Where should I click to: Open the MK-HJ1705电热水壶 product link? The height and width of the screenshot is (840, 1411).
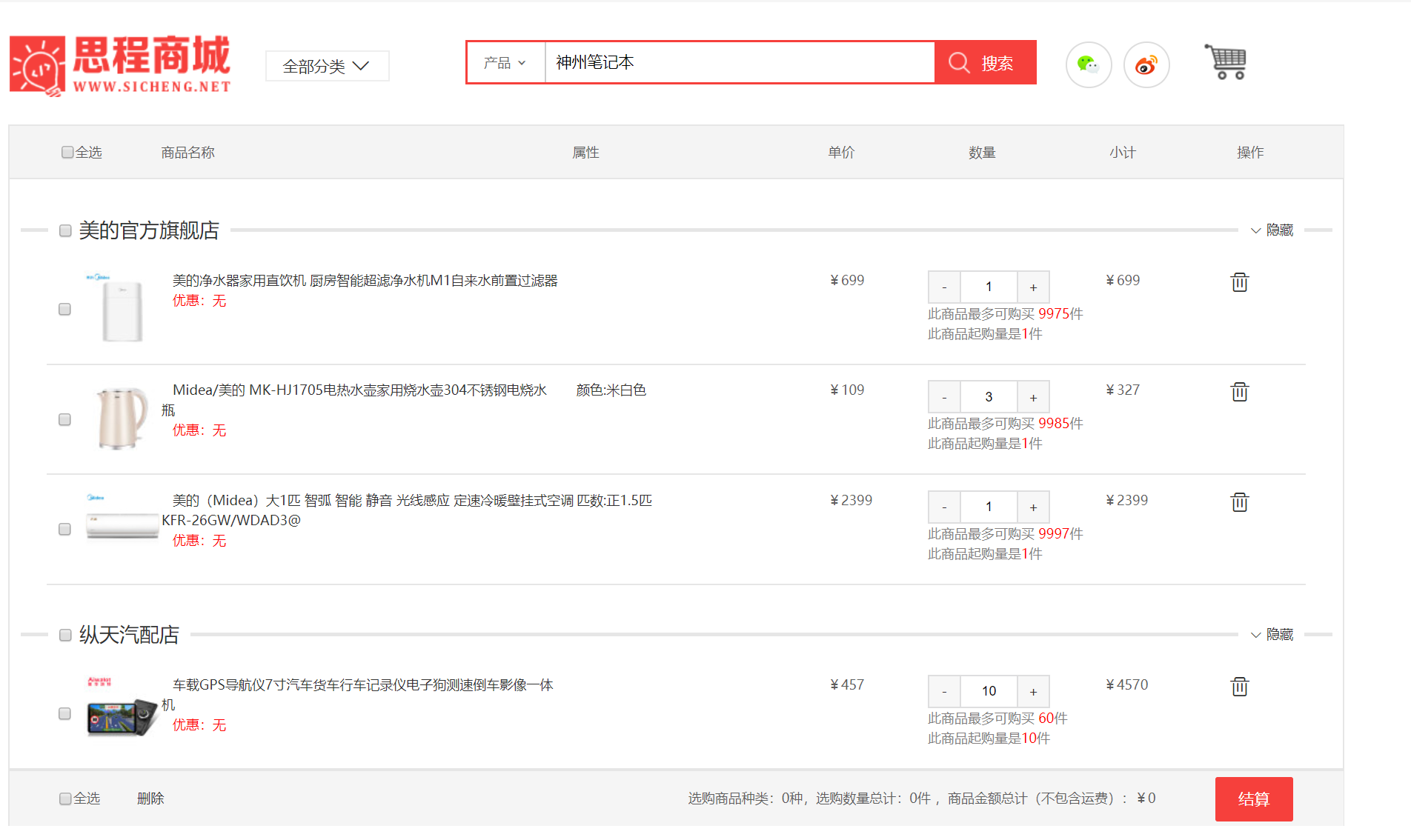(354, 400)
